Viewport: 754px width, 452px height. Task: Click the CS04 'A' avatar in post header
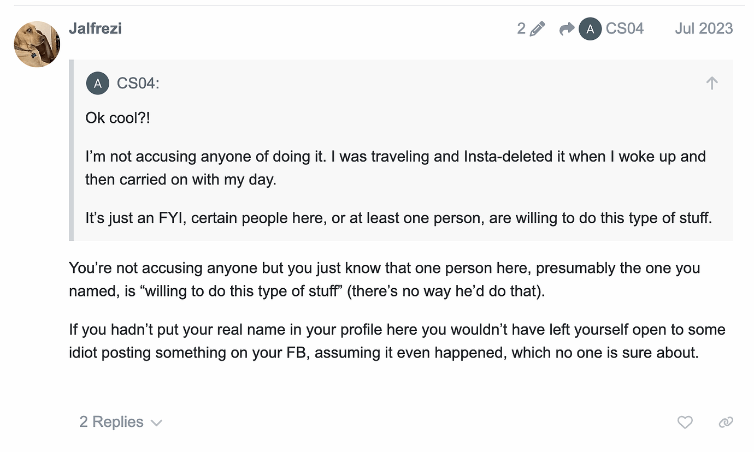590,29
